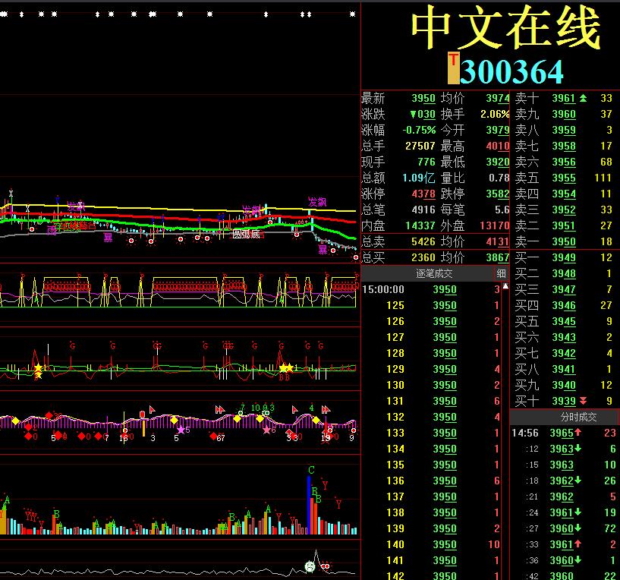Viewport: 620px width, 580px height.
Task: Click the 外盘 value 13170
Action: (495, 225)
